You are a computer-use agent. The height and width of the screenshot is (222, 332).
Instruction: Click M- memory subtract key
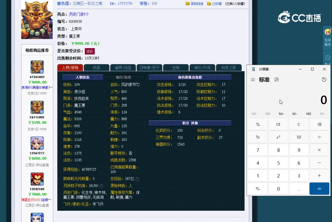tap(295, 114)
